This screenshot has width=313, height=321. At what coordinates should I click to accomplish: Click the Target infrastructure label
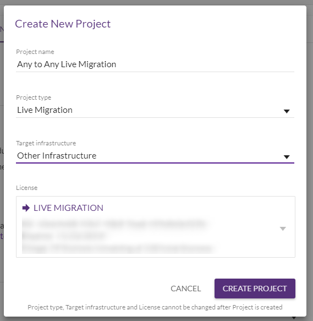pos(46,143)
